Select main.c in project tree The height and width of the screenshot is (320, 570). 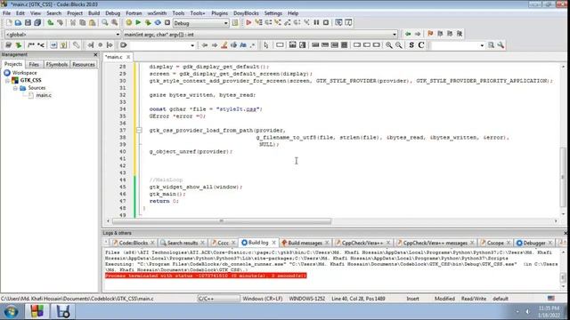coord(44,95)
